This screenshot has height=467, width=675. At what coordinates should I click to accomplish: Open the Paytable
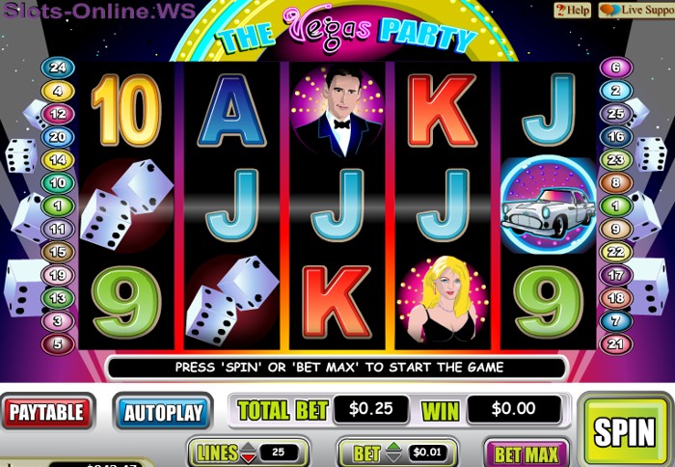[47, 412]
